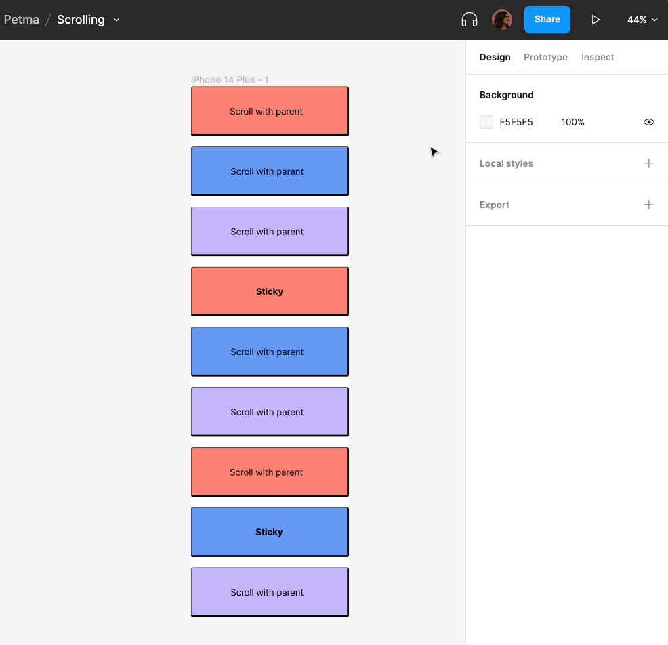Click the 100% opacity field

click(x=572, y=122)
